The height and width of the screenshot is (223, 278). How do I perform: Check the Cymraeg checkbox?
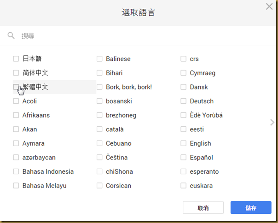point(184,73)
